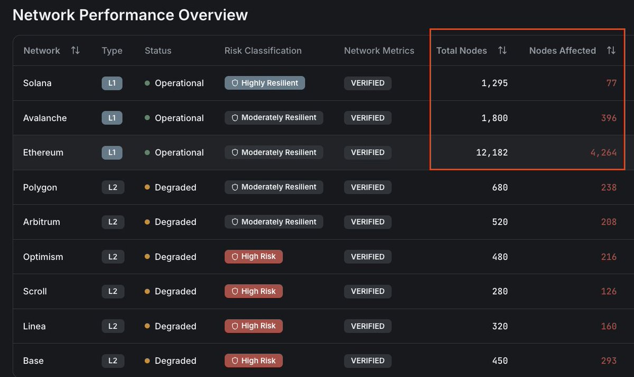Click Base's Degraded status
The image size is (634, 377).
[171, 361]
